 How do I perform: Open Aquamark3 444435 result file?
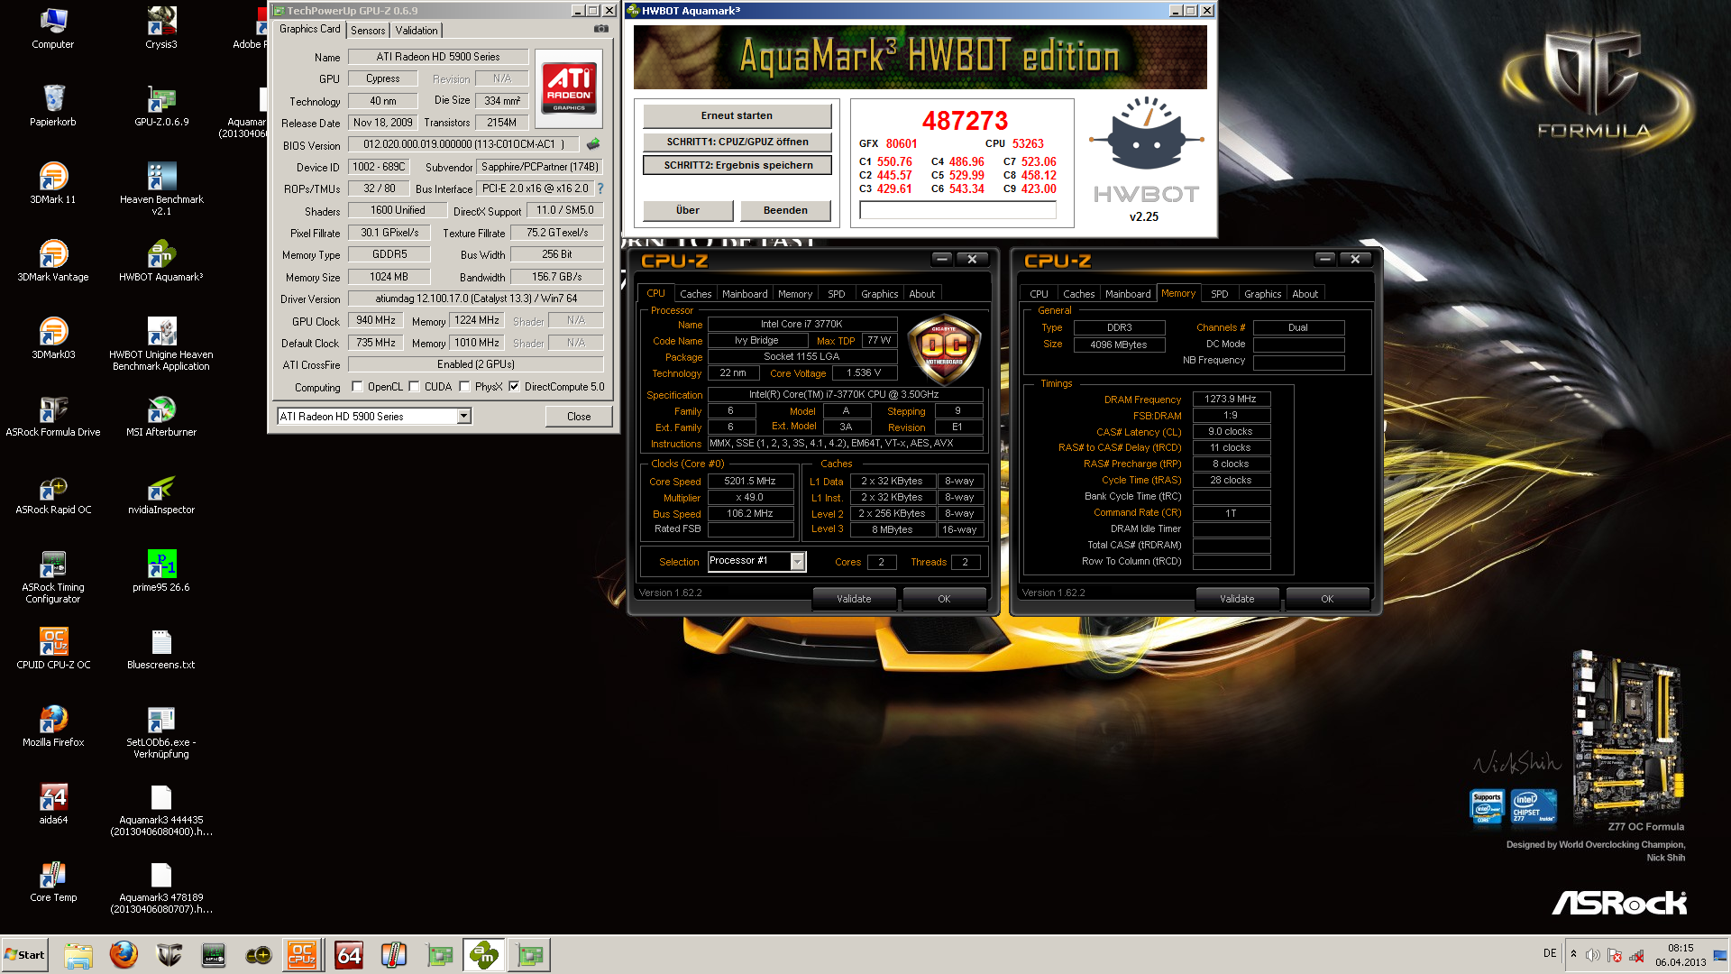(161, 808)
